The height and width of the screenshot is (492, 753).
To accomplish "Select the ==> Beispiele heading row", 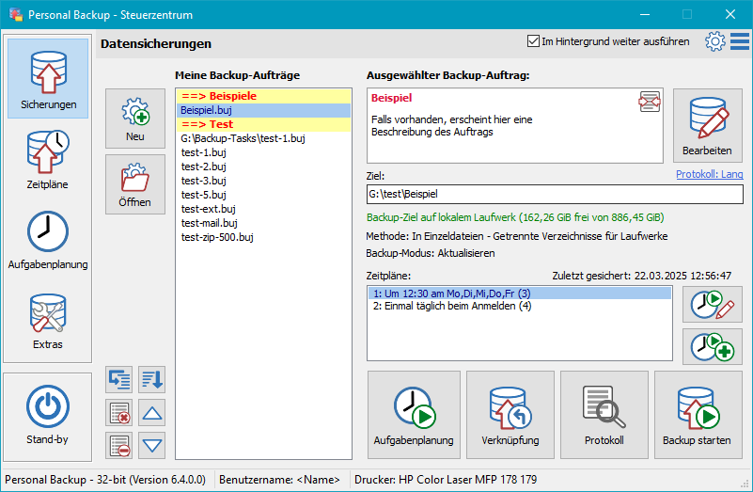I will point(263,96).
